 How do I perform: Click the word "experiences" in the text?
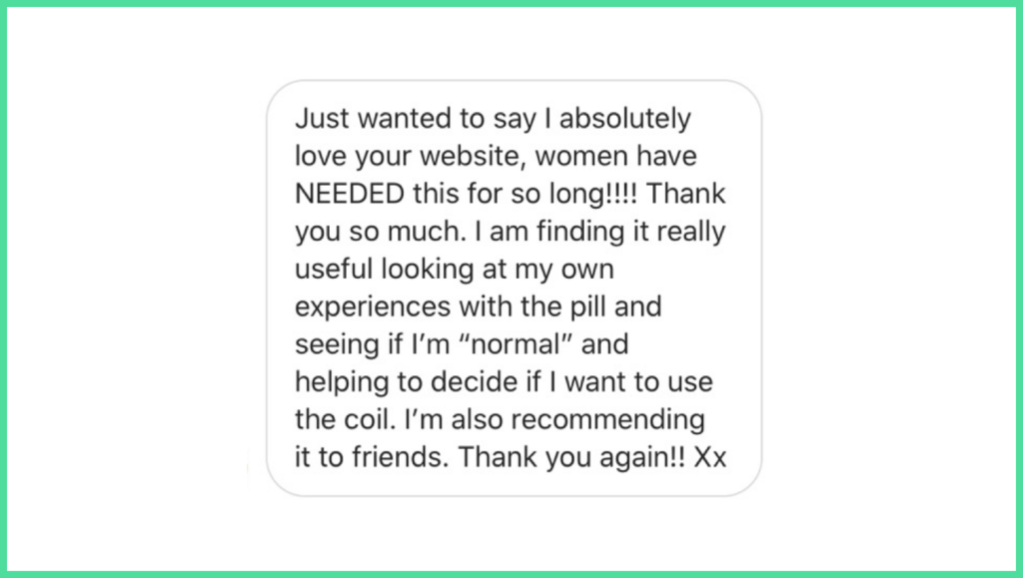tap(373, 307)
